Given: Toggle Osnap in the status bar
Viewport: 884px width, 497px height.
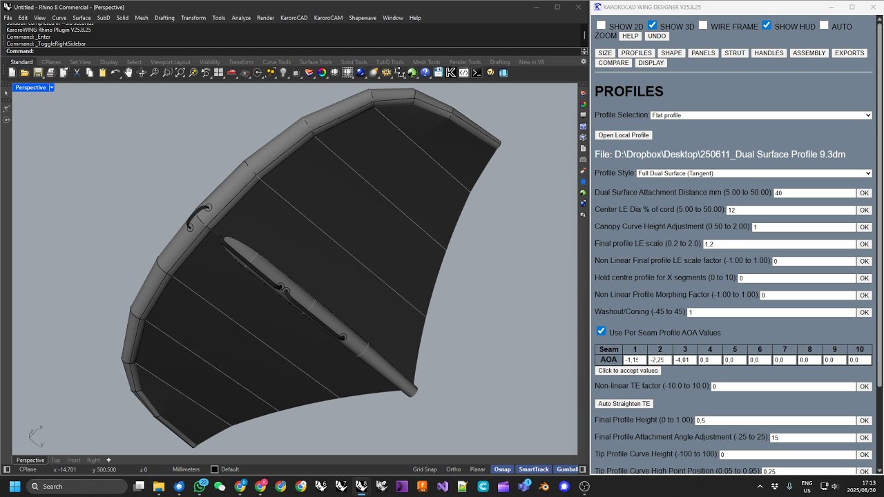Looking at the screenshot, I should (502, 469).
